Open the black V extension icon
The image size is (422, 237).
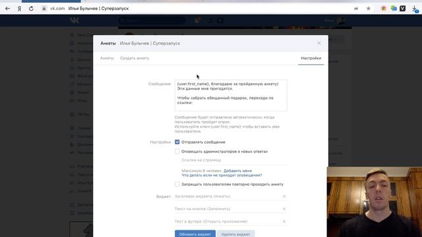[403, 9]
